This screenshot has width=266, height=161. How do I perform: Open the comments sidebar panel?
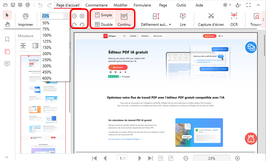point(7,64)
